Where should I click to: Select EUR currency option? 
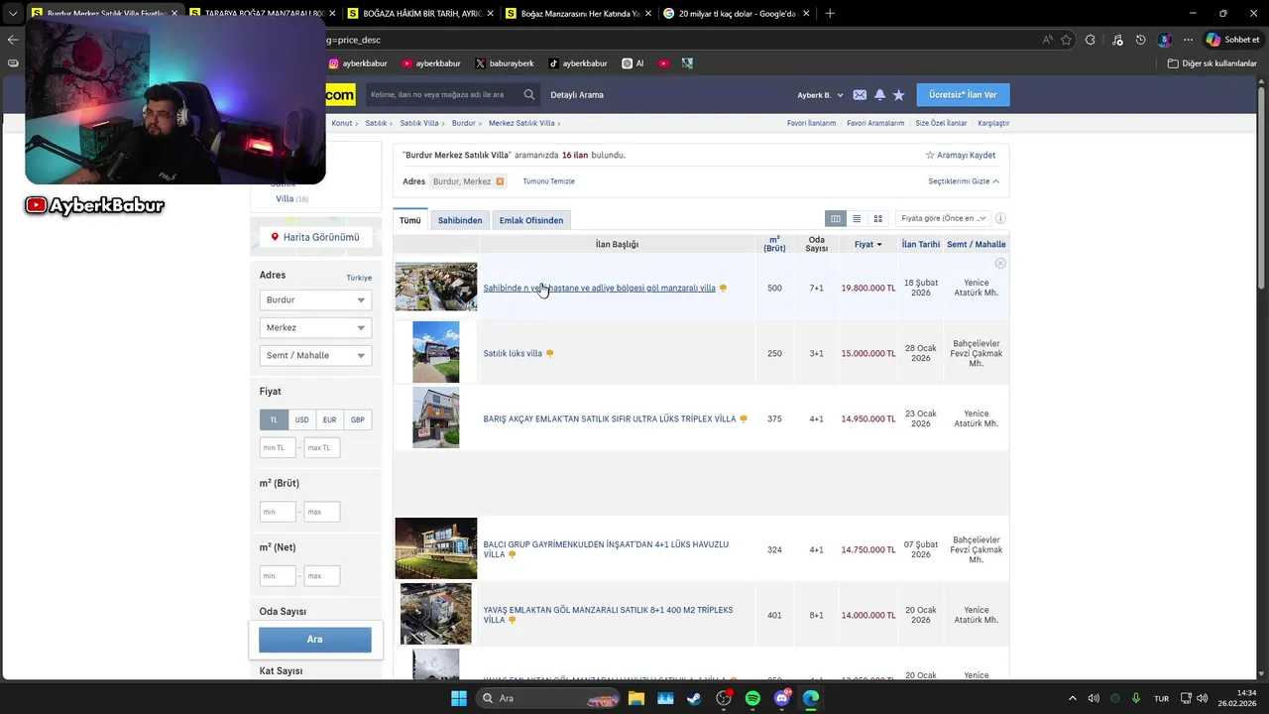pos(329,419)
